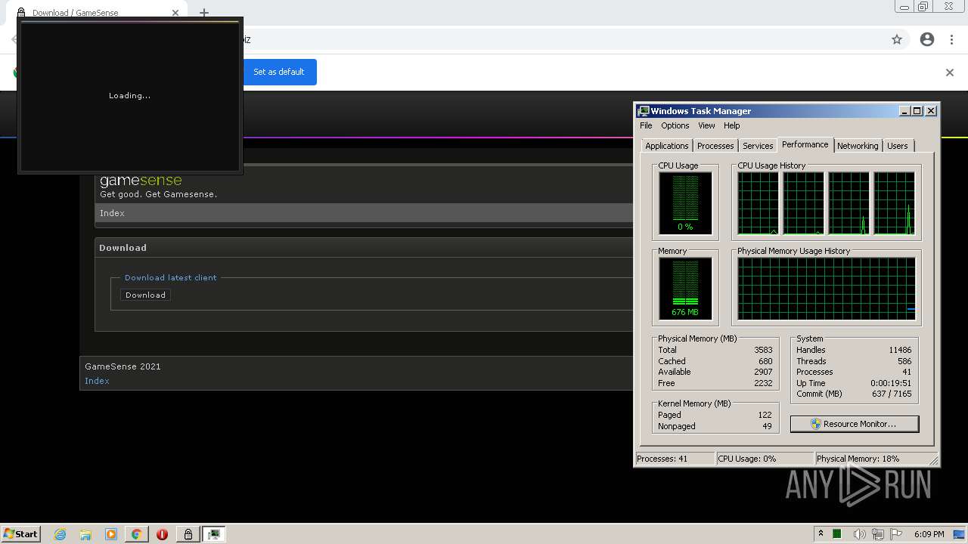
Task: Click the CPU Usage 0 % gauge
Action: (x=685, y=202)
